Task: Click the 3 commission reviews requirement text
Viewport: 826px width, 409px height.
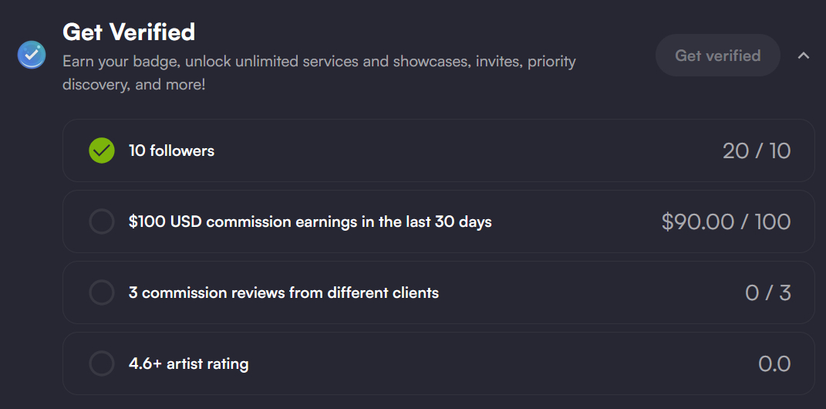Action: click(x=283, y=293)
